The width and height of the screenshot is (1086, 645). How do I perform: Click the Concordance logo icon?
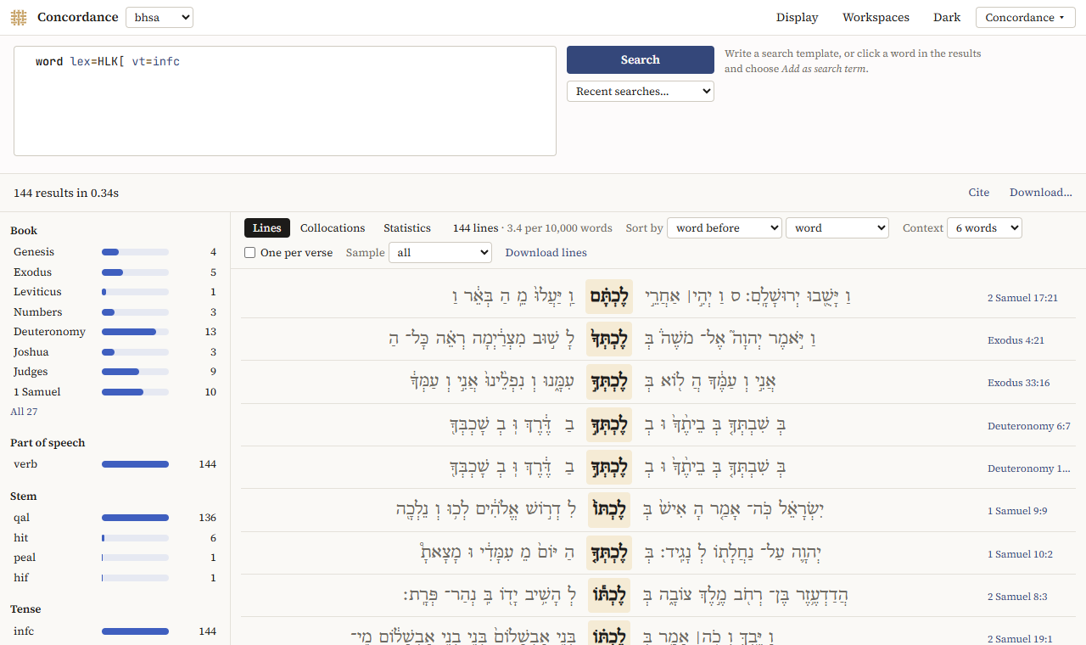point(19,18)
